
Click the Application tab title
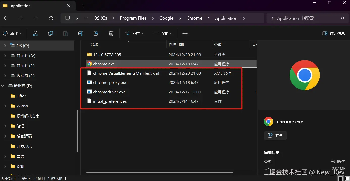point(20,6)
